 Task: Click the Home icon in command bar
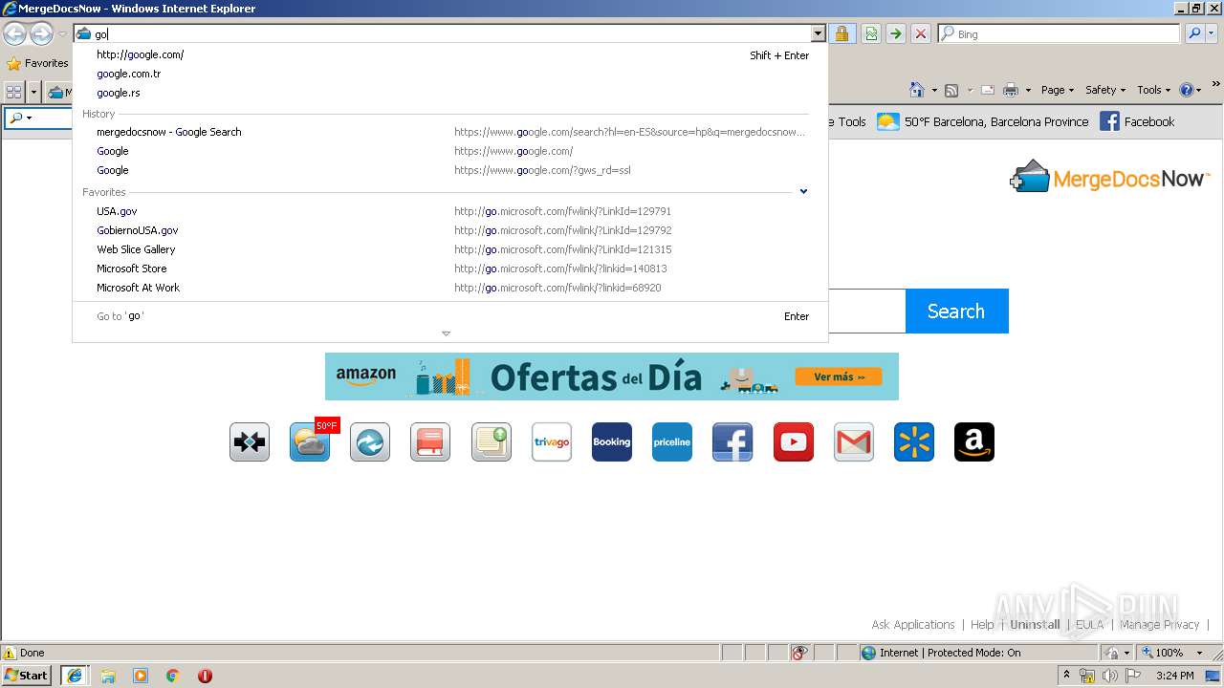coord(917,90)
